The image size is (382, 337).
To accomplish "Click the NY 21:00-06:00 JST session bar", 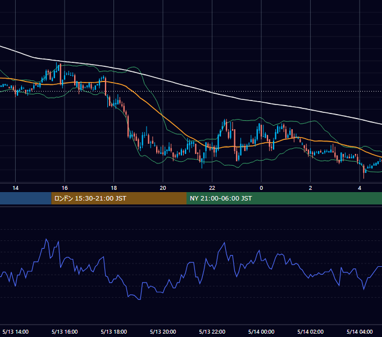I will tap(284, 198).
